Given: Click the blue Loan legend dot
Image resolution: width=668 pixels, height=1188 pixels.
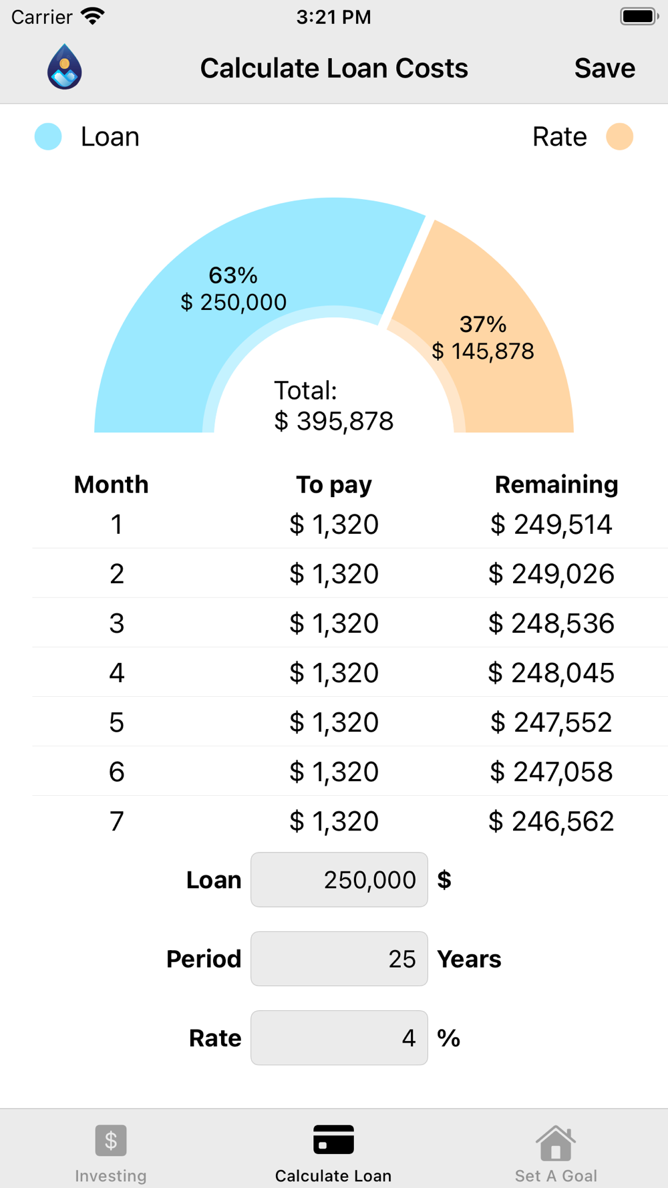Looking at the screenshot, I should (x=48, y=136).
